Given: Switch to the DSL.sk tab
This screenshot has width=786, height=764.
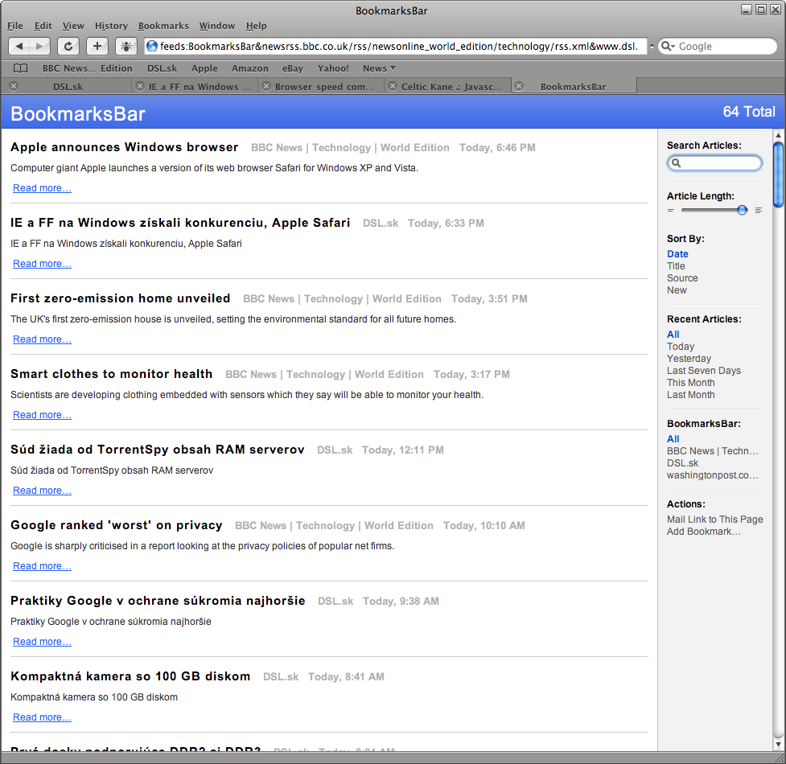Looking at the screenshot, I should (x=68, y=86).
